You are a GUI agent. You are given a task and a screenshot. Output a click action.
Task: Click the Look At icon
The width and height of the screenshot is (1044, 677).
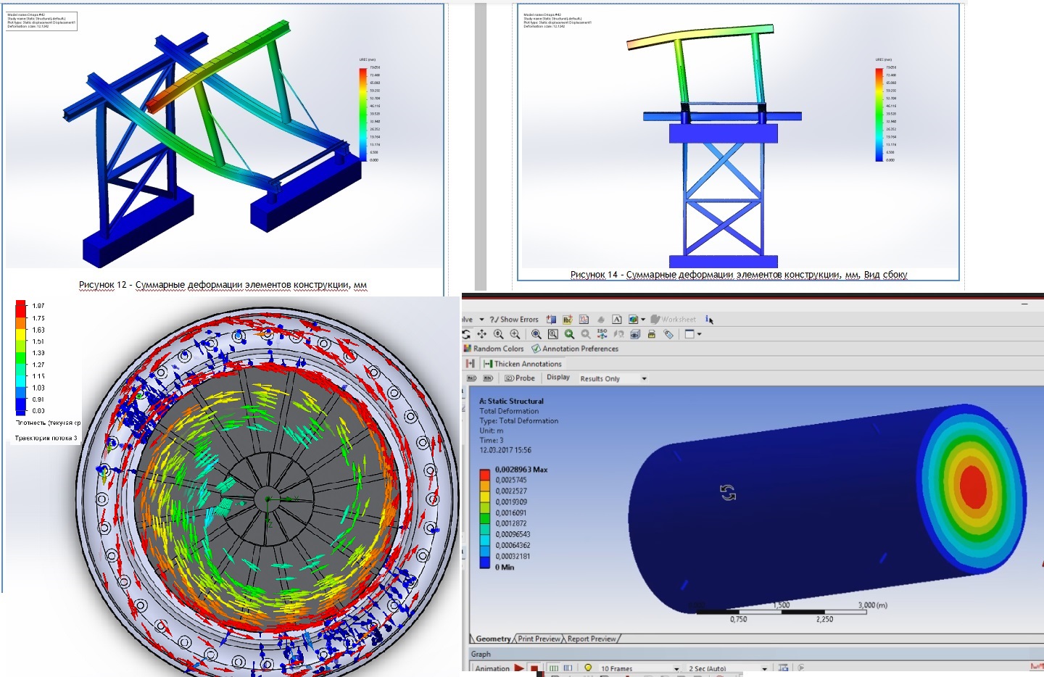(619, 334)
